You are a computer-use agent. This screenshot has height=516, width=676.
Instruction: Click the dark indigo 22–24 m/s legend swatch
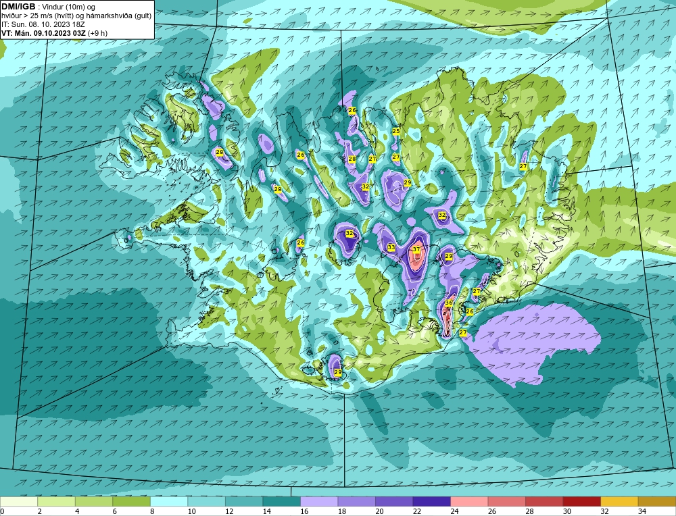click(x=431, y=502)
